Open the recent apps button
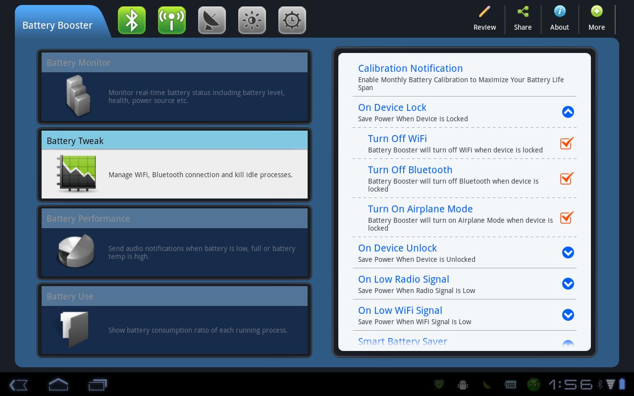This screenshot has width=634, height=396. (x=98, y=385)
